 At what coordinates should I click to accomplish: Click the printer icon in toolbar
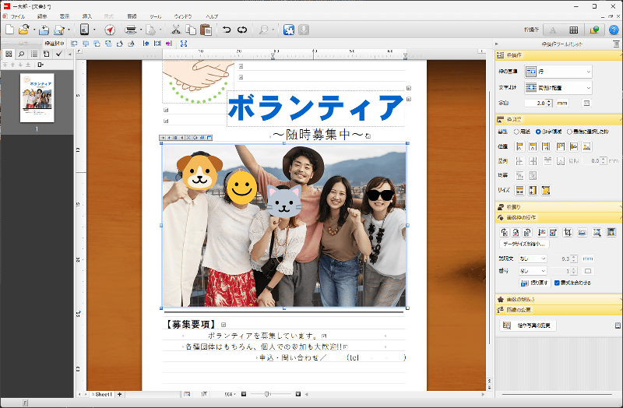[x=131, y=30]
